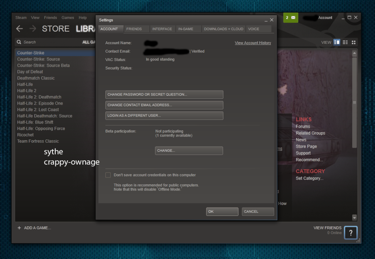Minimize the Settings dialog
The height and width of the screenshot is (259, 375).
(266, 20)
